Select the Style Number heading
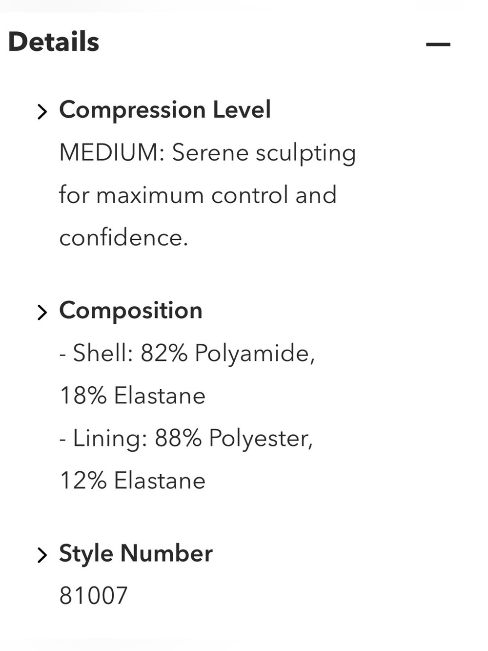 [136, 553]
